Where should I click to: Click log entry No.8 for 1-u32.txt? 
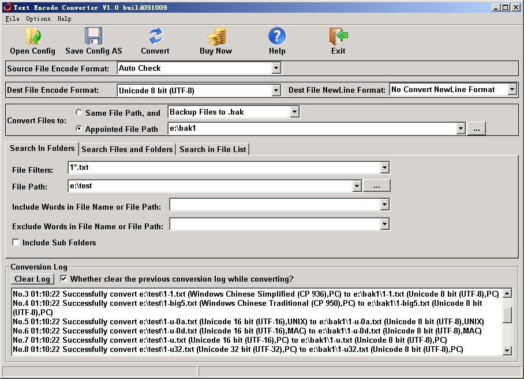point(238,349)
